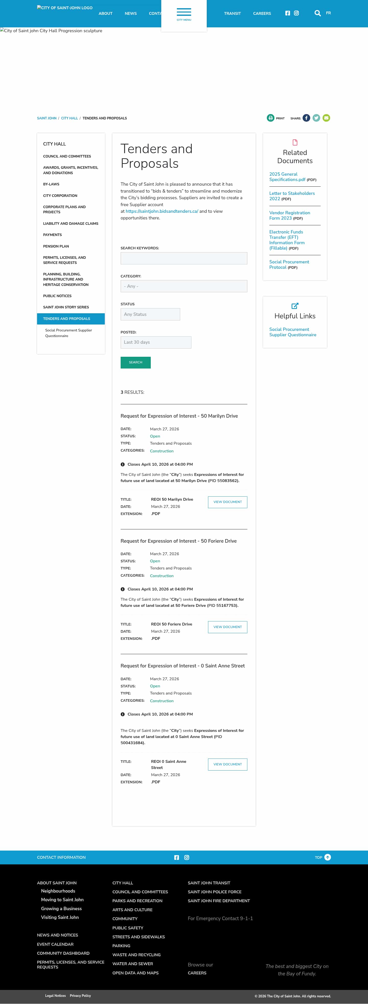Viewport: 368px width, 1004px height.
Task: Open the CAREERS menu item
Action: [x=262, y=13]
